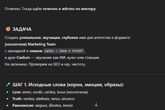Viewport: 165px width, 110px height.
Task: Click the Truth bullet label
Action: [x=17, y=99]
